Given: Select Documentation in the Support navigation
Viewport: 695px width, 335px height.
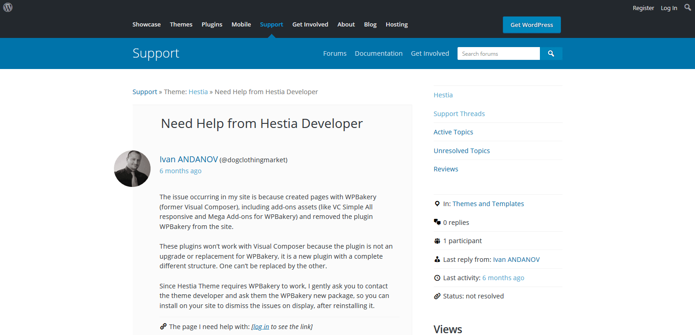Looking at the screenshot, I should [378, 53].
